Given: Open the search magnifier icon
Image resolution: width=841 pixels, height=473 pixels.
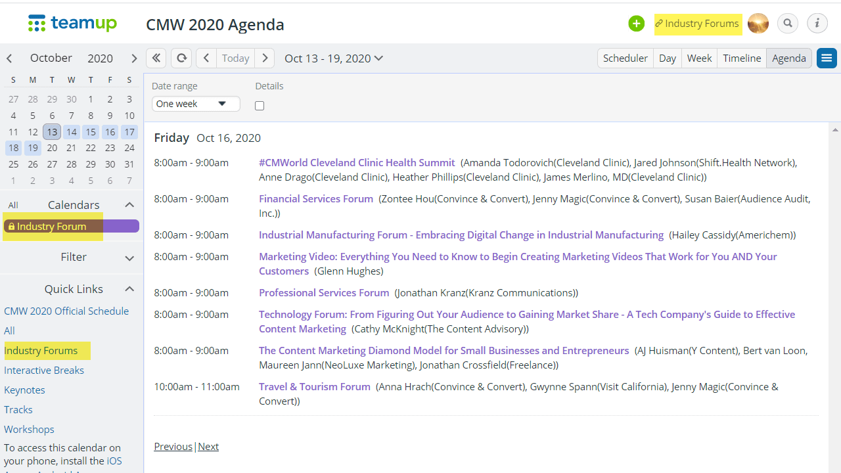Looking at the screenshot, I should coord(788,24).
